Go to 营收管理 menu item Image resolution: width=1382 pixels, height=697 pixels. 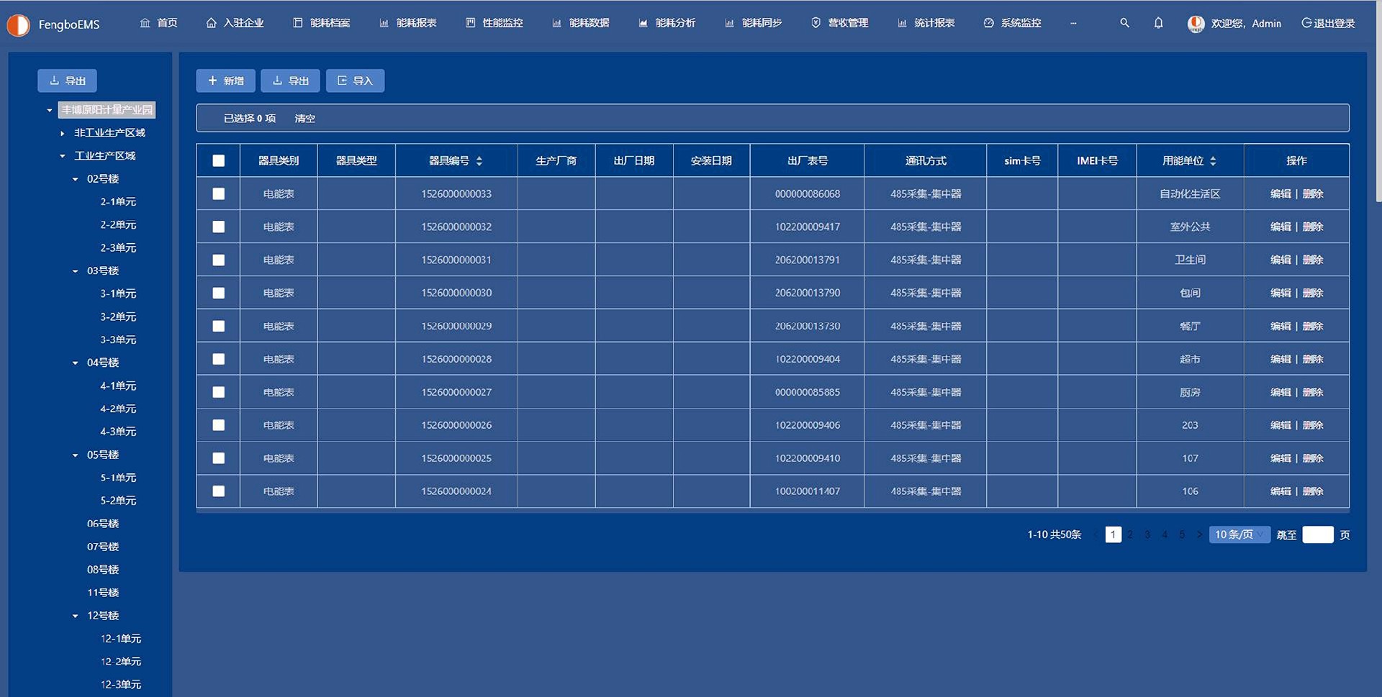click(x=839, y=23)
